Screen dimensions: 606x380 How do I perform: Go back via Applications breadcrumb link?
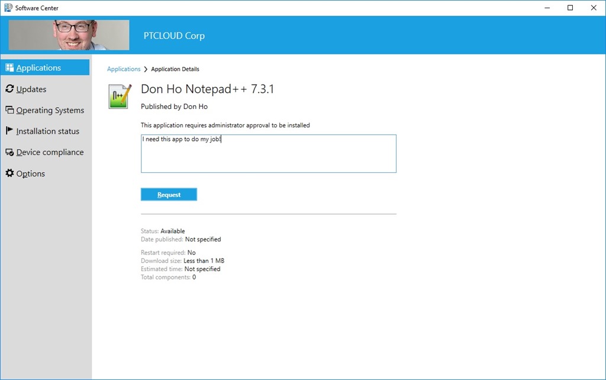pos(124,69)
